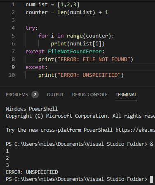Image resolution: width=155 pixels, height=185 pixels.
Task: Click terminal output line '2'
Action: (x=7, y=158)
